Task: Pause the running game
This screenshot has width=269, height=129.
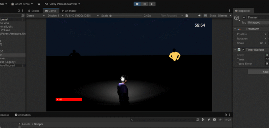Action: point(145,4)
